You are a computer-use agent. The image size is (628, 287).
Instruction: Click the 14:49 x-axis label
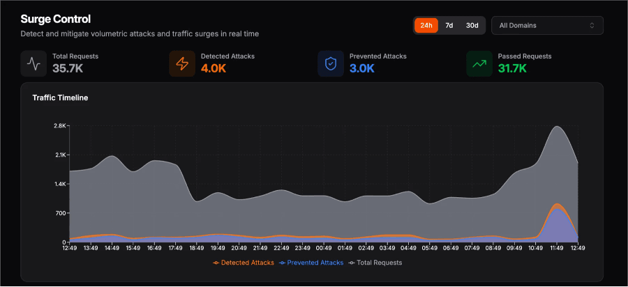coord(112,248)
